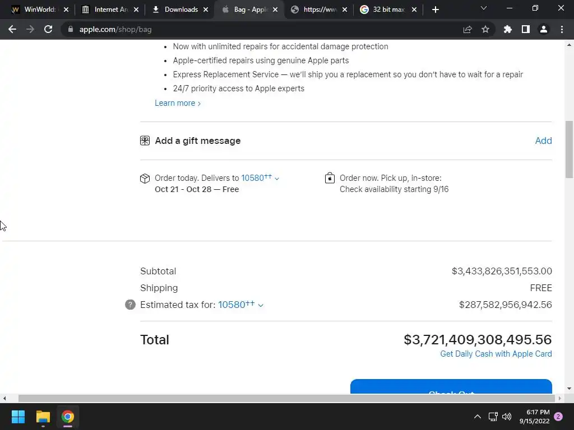Click the scroll up arrow
574x430 pixels.
point(569,45)
